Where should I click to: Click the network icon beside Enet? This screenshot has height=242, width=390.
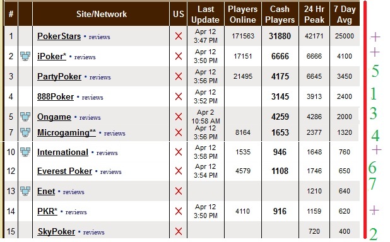(x=25, y=191)
